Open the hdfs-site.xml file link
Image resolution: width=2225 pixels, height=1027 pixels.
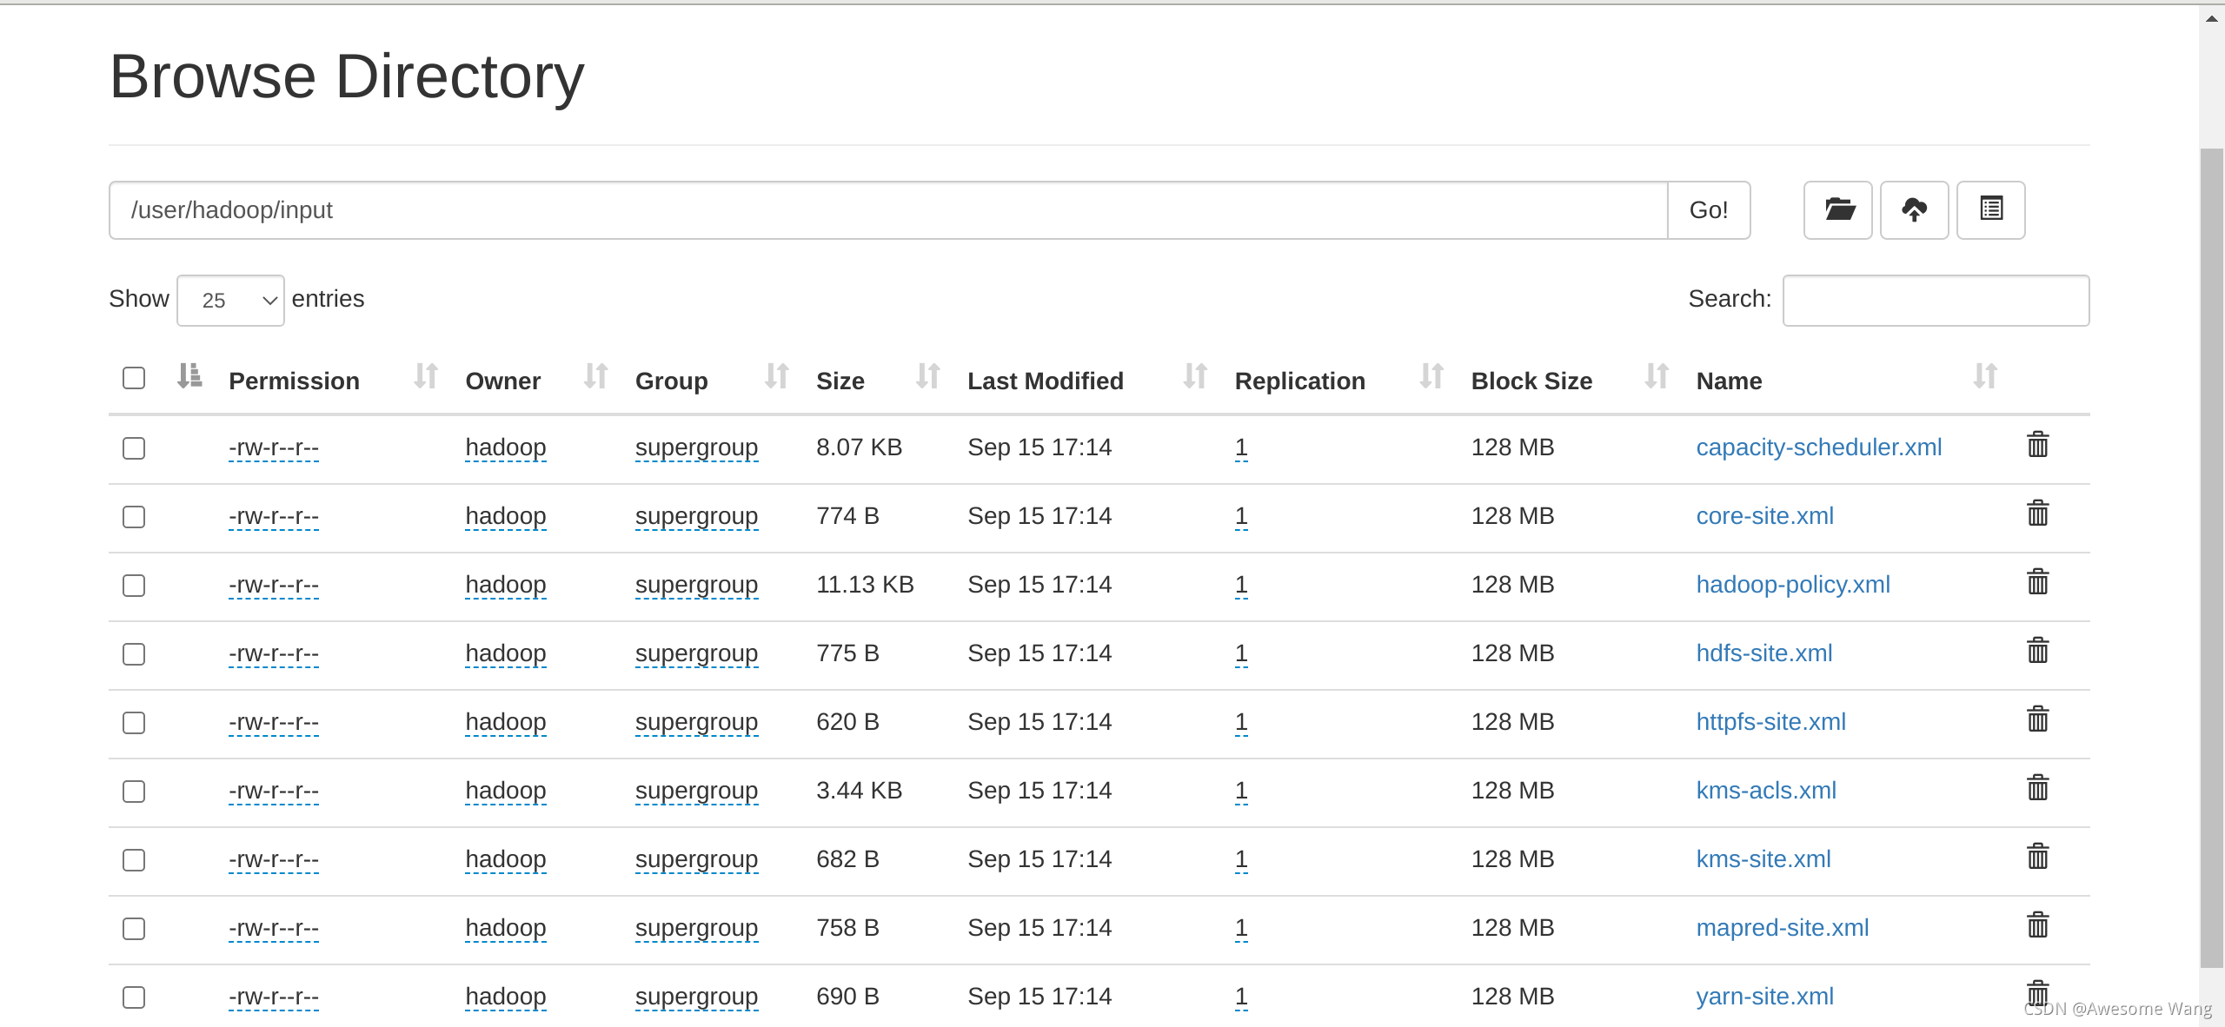click(x=1763, y=653)
